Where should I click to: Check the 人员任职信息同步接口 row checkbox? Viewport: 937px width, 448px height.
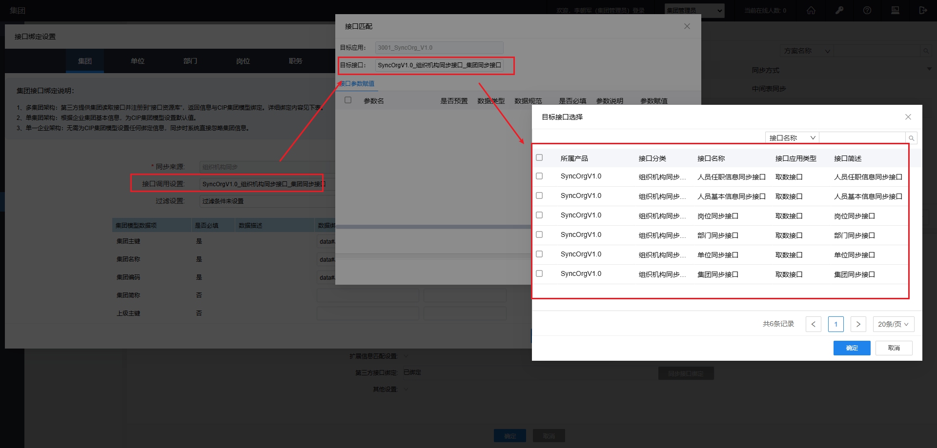pos(539,176)
